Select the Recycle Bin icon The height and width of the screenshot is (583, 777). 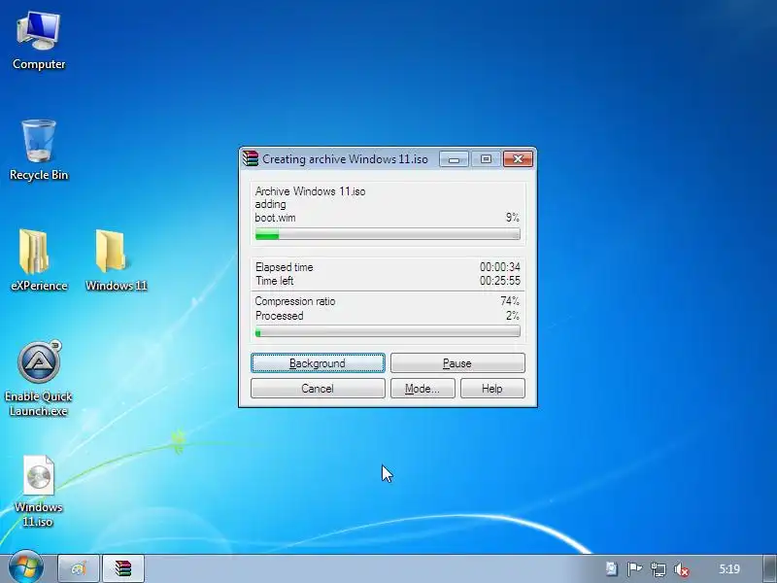pyautogui.click(x=39, y=150)
